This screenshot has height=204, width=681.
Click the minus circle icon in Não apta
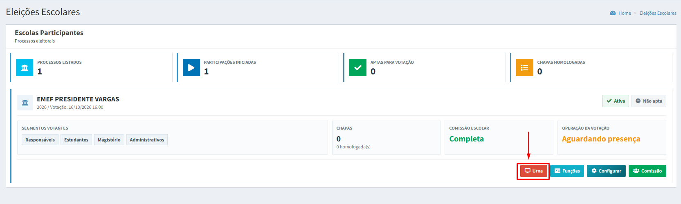[638, 101]
